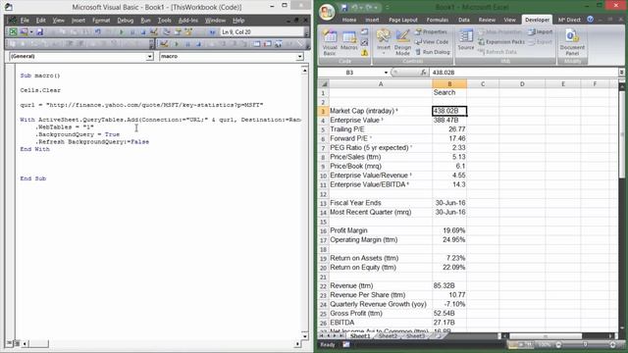The image size is (628, 353).
Task: Open Immediate Window icon on Debug toolbar
Action: point(267,44)
